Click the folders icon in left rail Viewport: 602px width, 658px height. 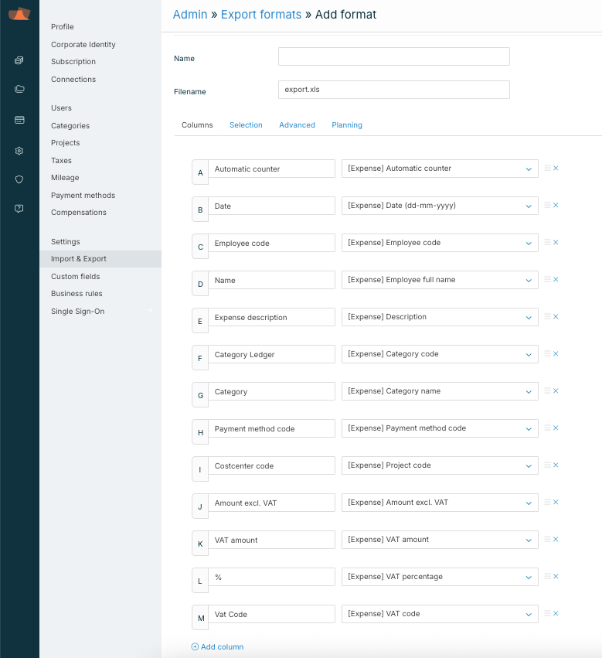(x=19, y=89)
